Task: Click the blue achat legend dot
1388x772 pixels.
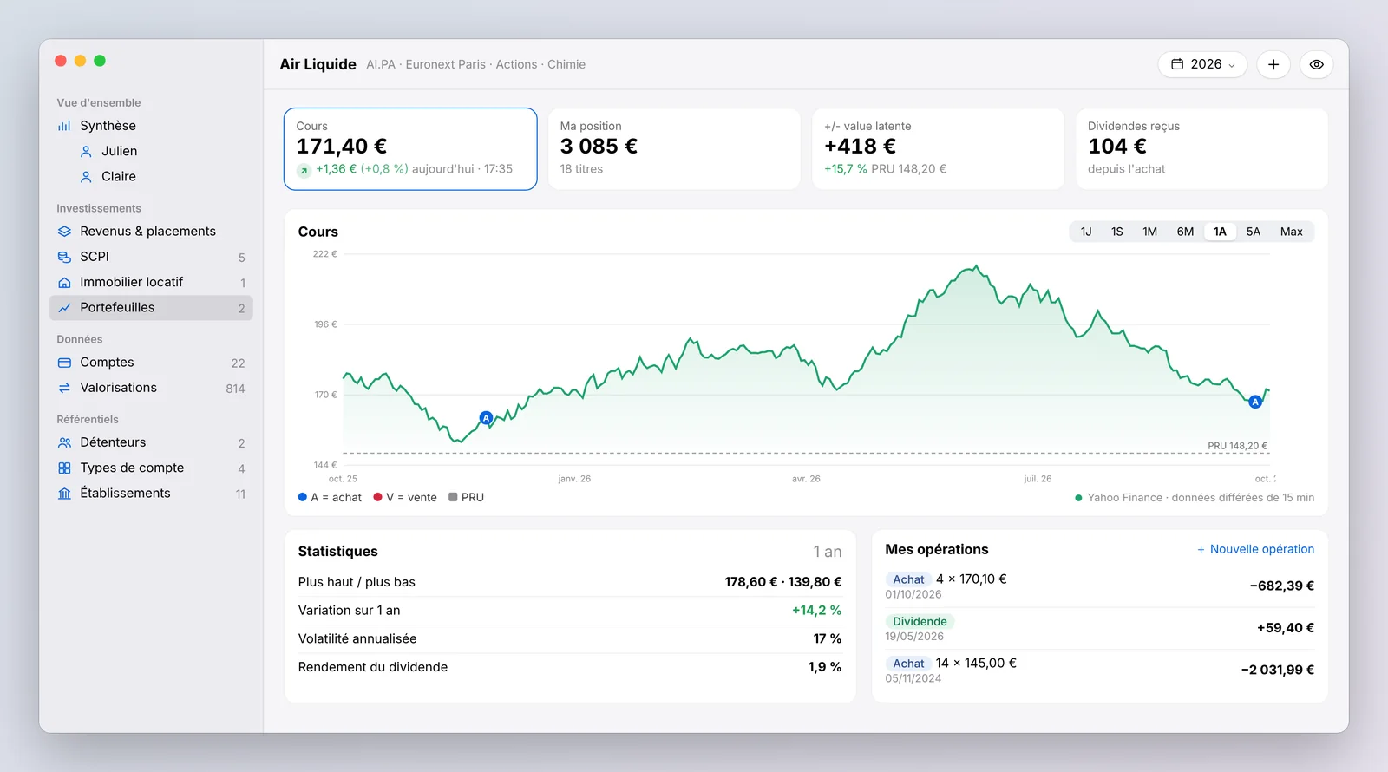Action: click(303, 498)
